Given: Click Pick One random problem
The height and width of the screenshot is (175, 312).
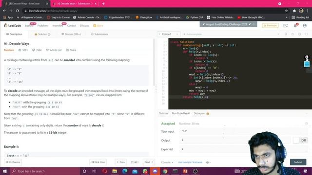Looking at the screenshot, I should [98, 162].
